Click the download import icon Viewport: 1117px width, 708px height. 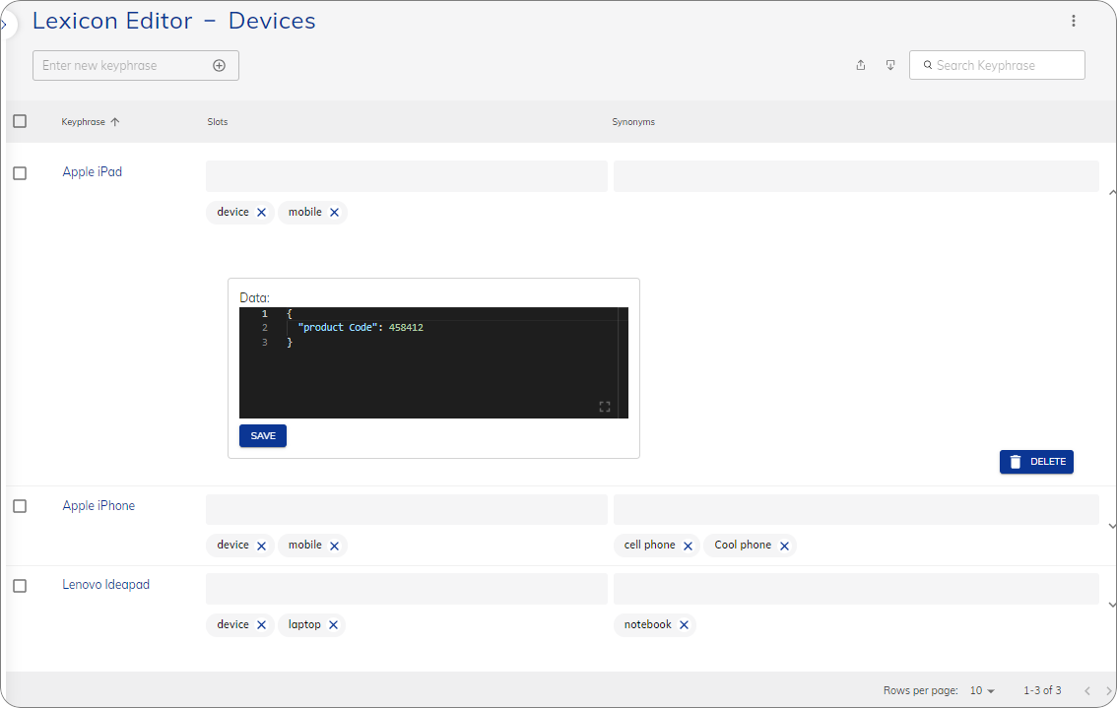click(890, 65)
